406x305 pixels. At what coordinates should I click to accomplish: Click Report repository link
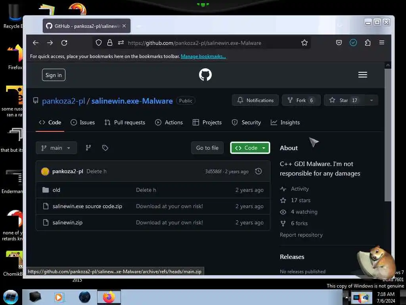[x=301, y=235]
